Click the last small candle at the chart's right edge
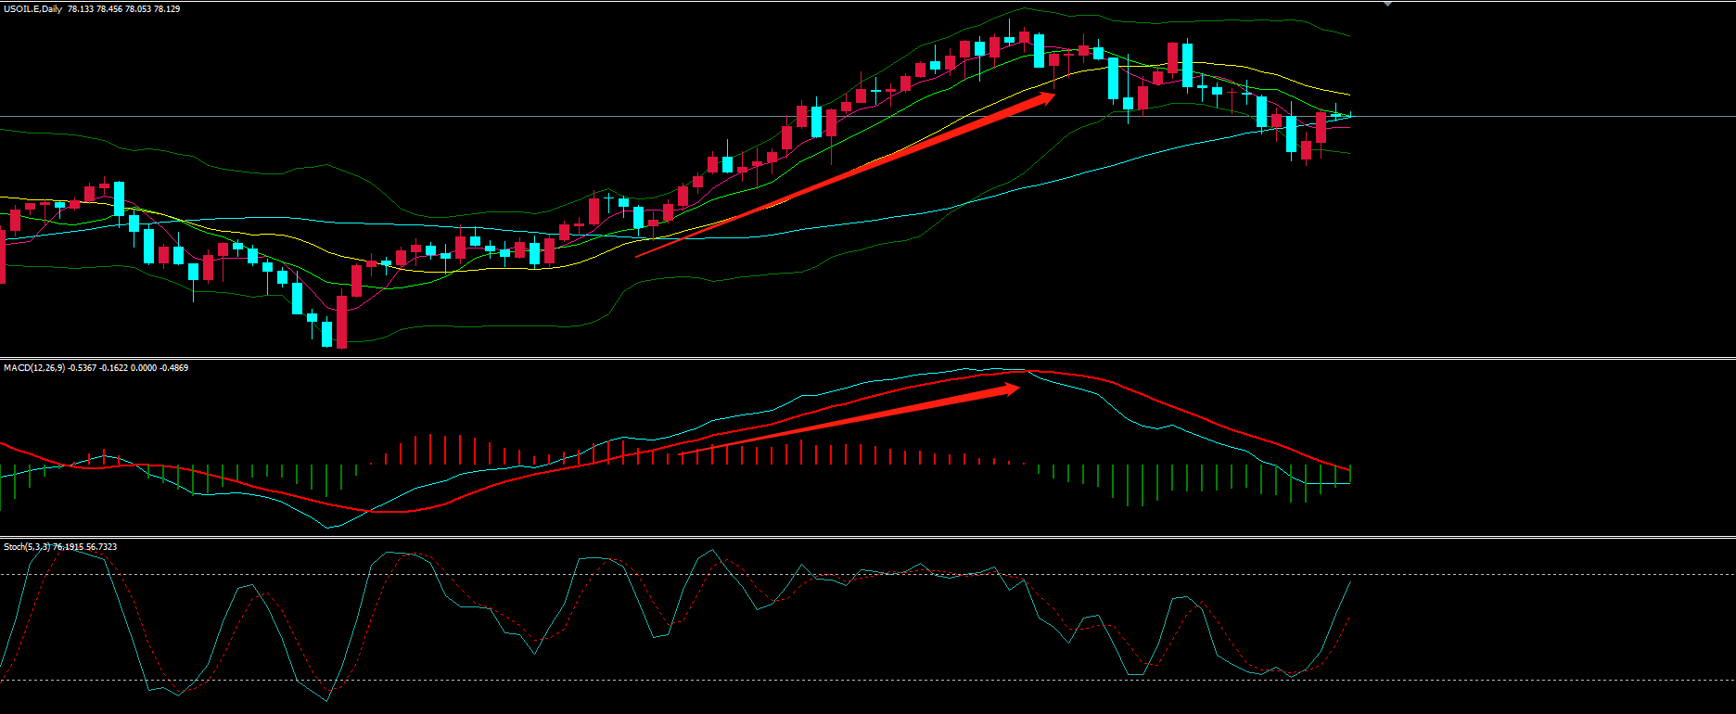1736x714 pixels. point(1336,115)
